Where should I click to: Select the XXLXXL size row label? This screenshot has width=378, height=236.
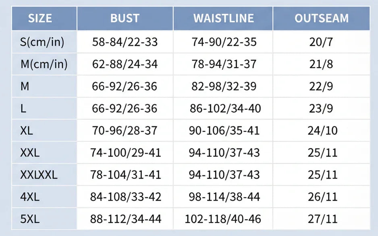click(39, 175)
